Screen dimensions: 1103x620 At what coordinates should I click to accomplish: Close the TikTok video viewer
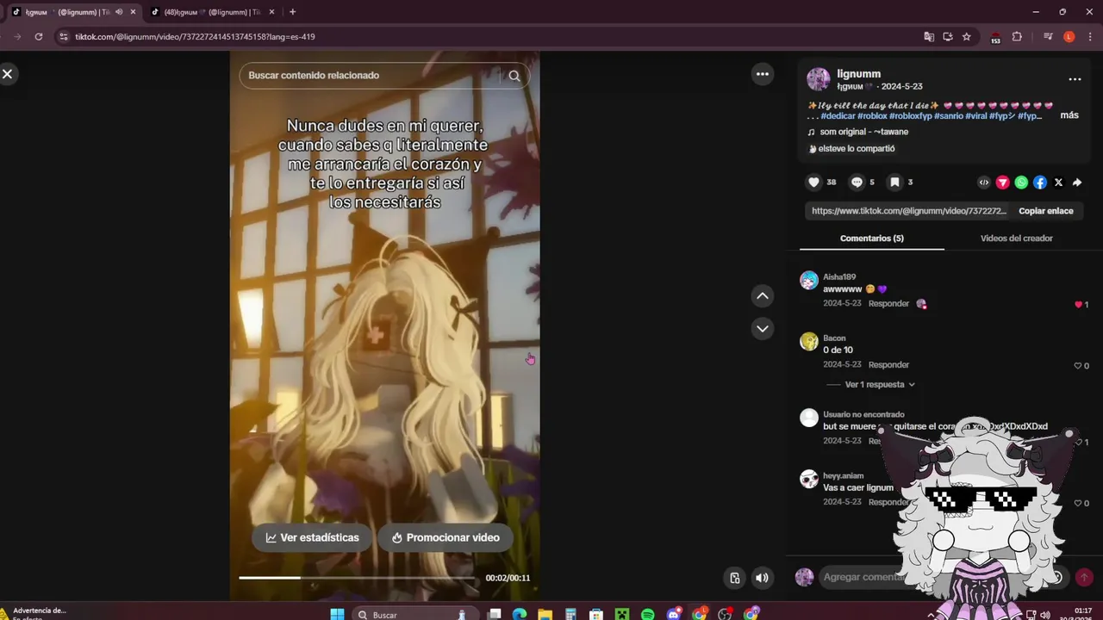[x=7, y=74]
